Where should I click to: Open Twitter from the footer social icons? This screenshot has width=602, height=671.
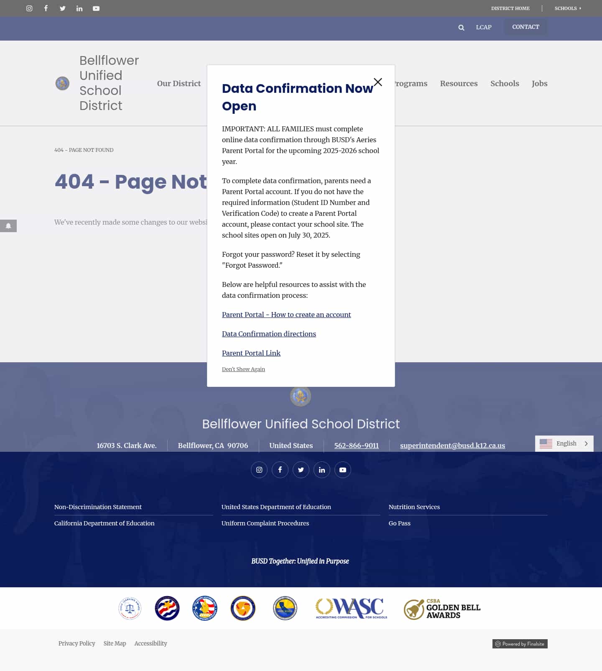click(301, 470)
